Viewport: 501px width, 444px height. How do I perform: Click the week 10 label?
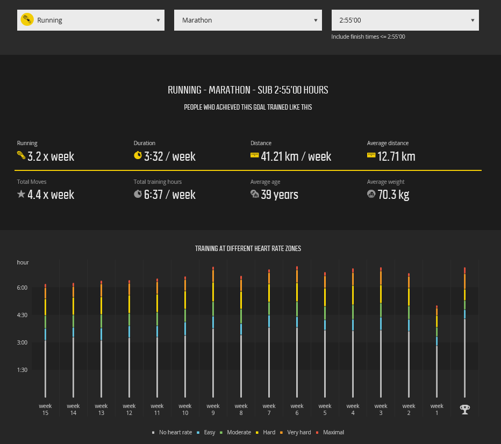pyautogui.click(x=185, y=409)
